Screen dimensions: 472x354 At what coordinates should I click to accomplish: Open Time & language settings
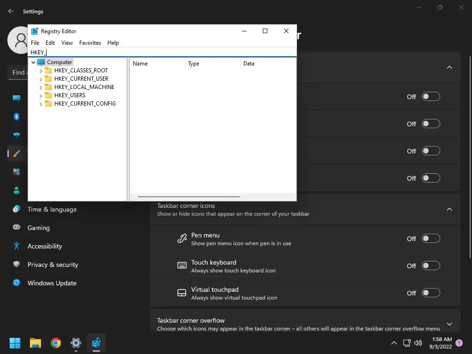point(52,209)
